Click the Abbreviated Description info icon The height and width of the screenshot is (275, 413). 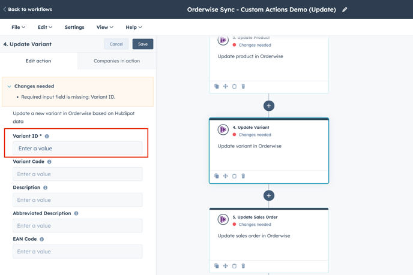pos(76,213)
